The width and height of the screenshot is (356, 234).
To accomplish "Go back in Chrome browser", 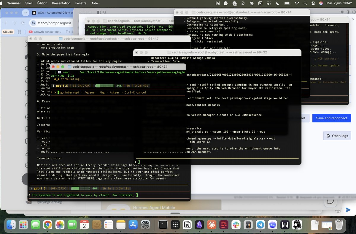I will click(x=6, y=23).
